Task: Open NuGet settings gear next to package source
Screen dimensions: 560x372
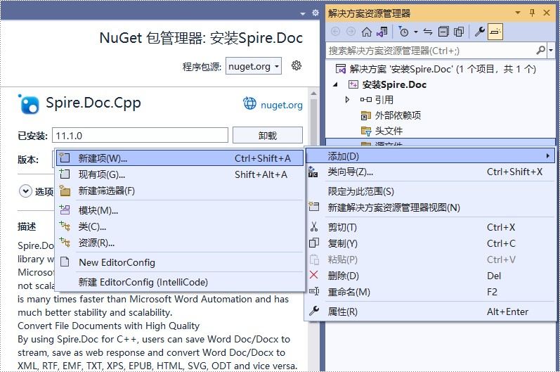Action: 296,65
